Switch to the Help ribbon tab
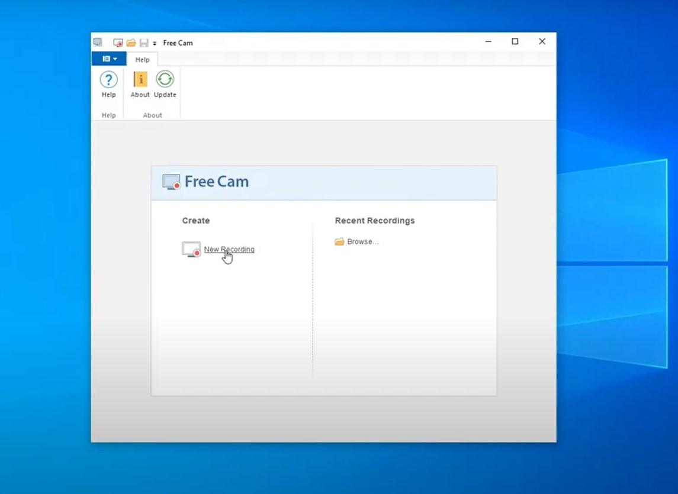 pos(142,59)
